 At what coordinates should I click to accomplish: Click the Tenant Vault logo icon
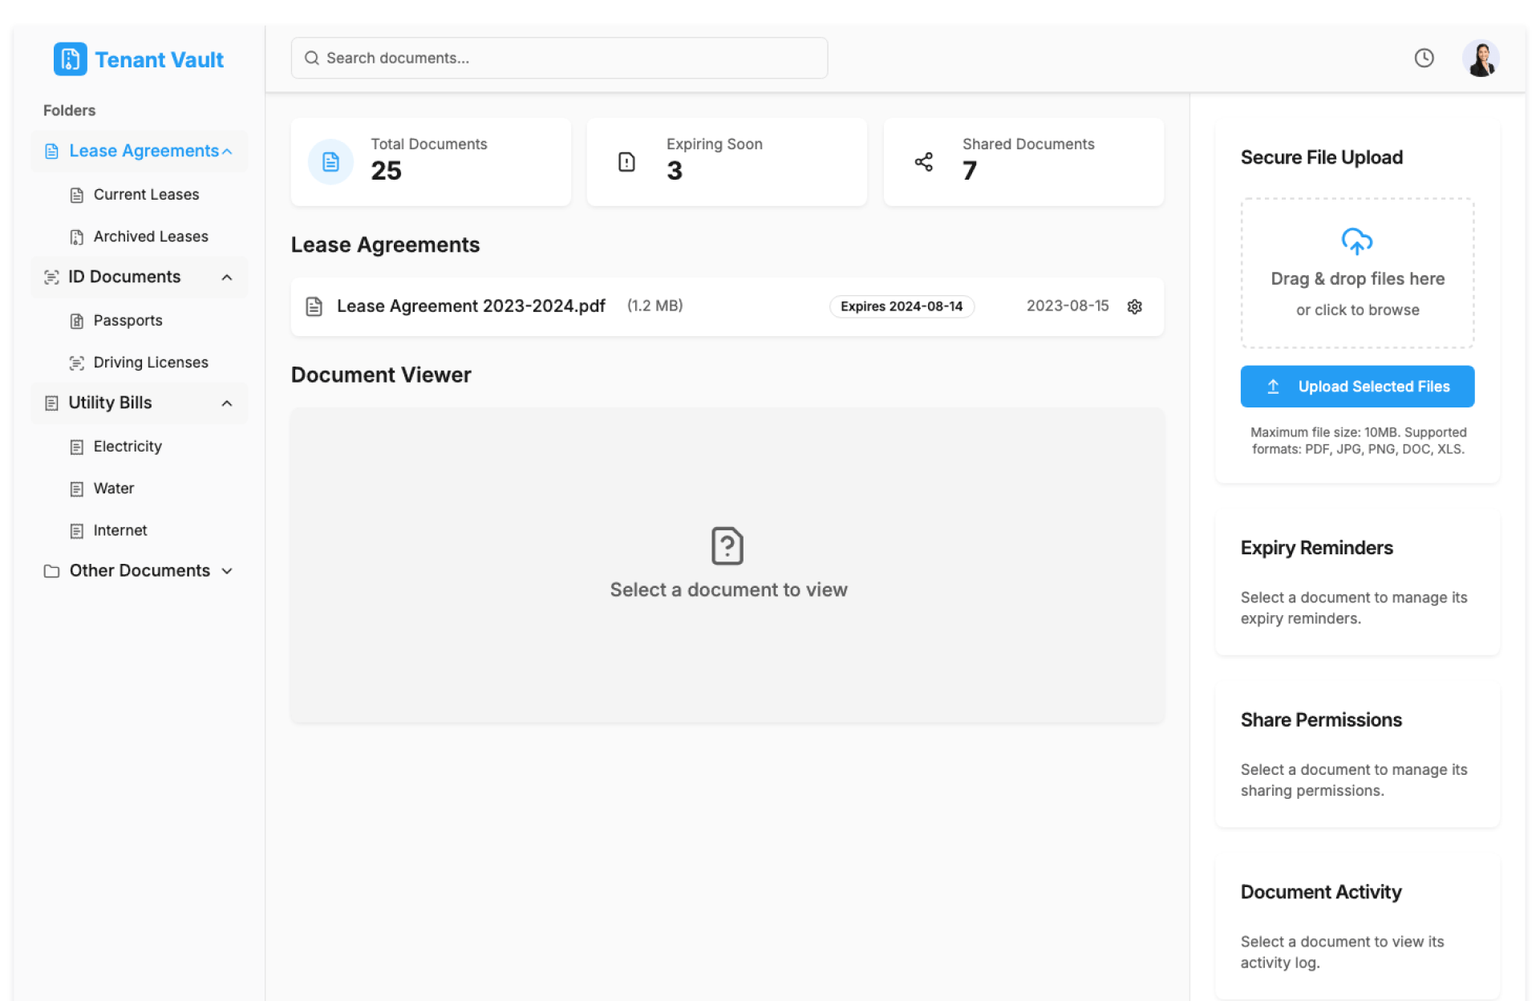(71, 59)
